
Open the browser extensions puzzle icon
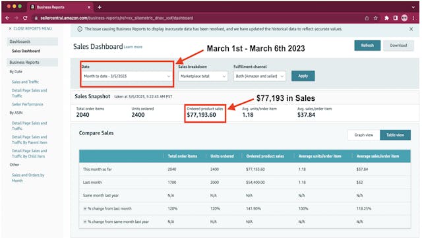click(x=386, y=18)
